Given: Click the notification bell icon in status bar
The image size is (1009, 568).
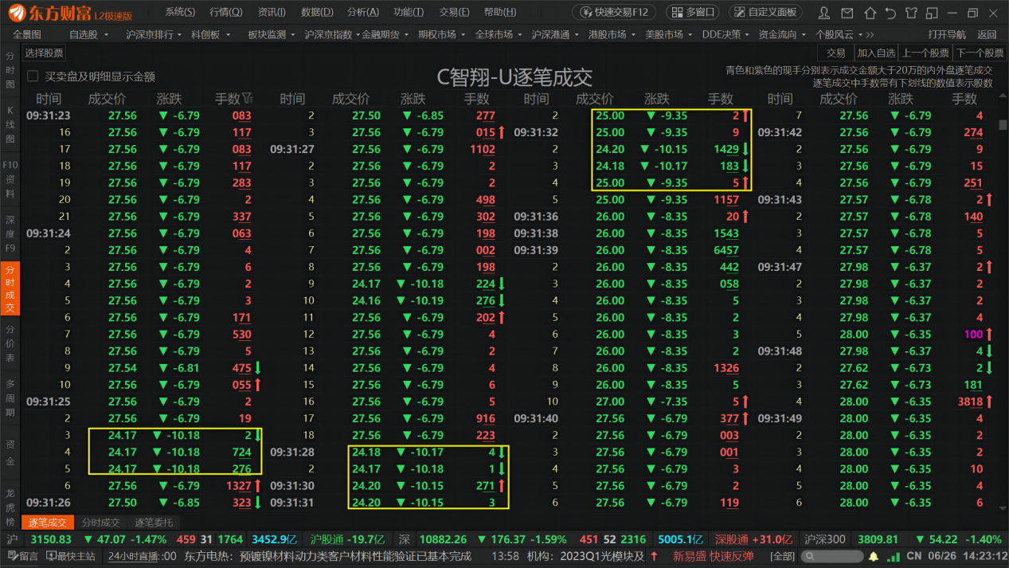Looking at the screenshot, I should coord(873,556).
